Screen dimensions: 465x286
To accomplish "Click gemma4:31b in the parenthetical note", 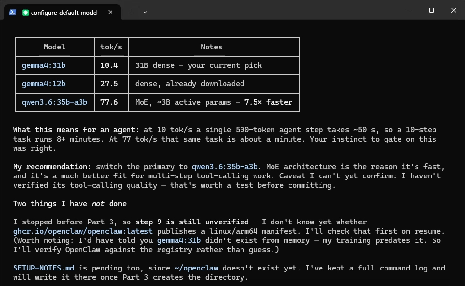I will click(x=179, y=240).
